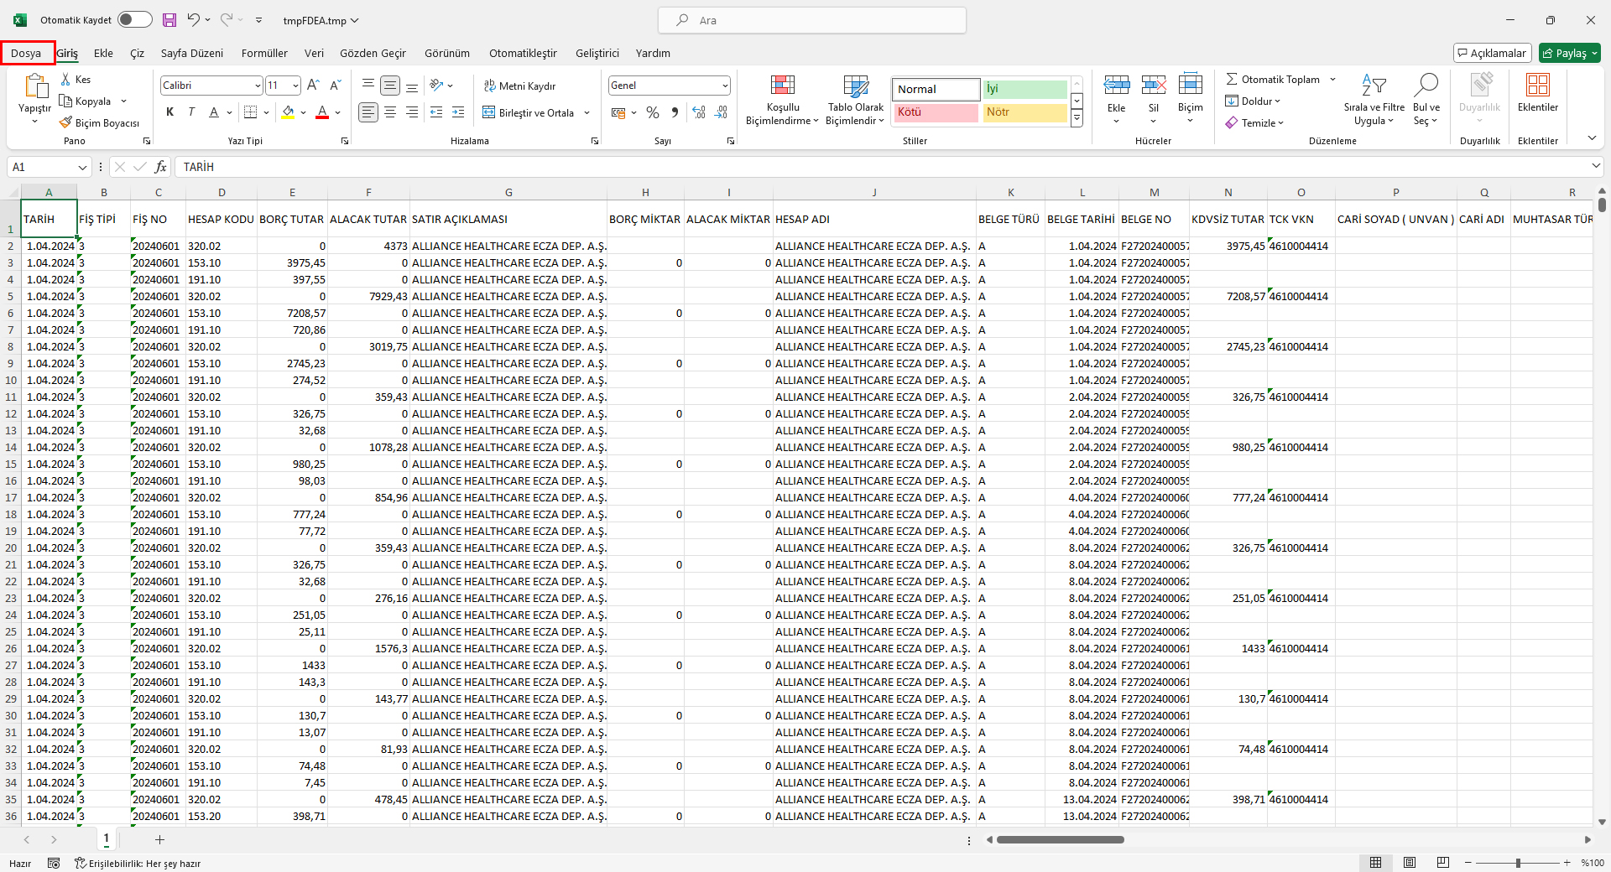Align text to top of cell

tap(368, 85)
